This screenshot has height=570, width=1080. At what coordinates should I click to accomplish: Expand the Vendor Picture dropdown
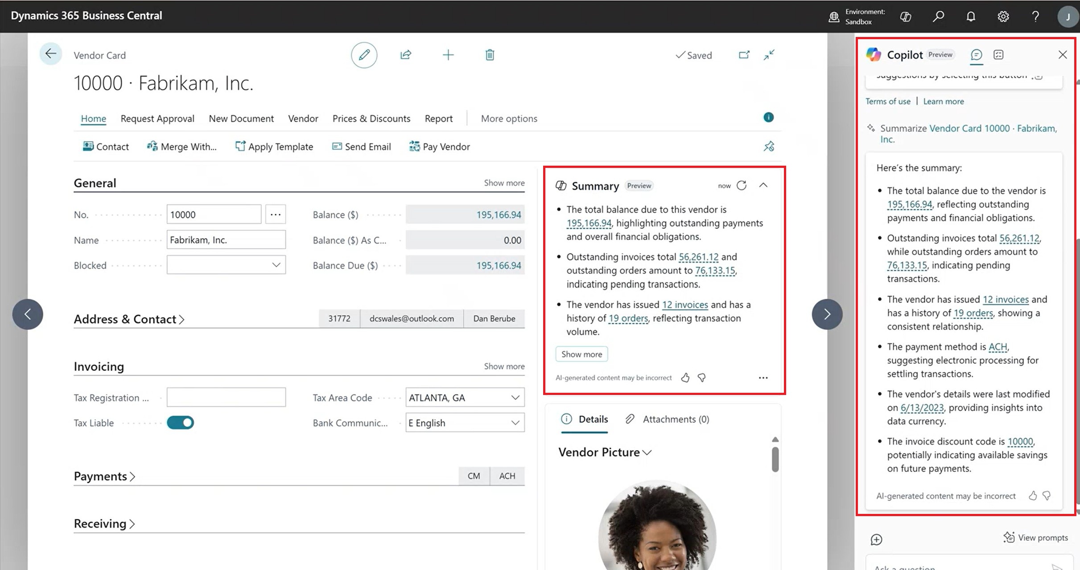click(x=605, y=452)
